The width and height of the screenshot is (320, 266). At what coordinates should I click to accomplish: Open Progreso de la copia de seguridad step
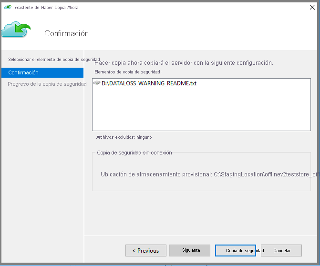47,84
